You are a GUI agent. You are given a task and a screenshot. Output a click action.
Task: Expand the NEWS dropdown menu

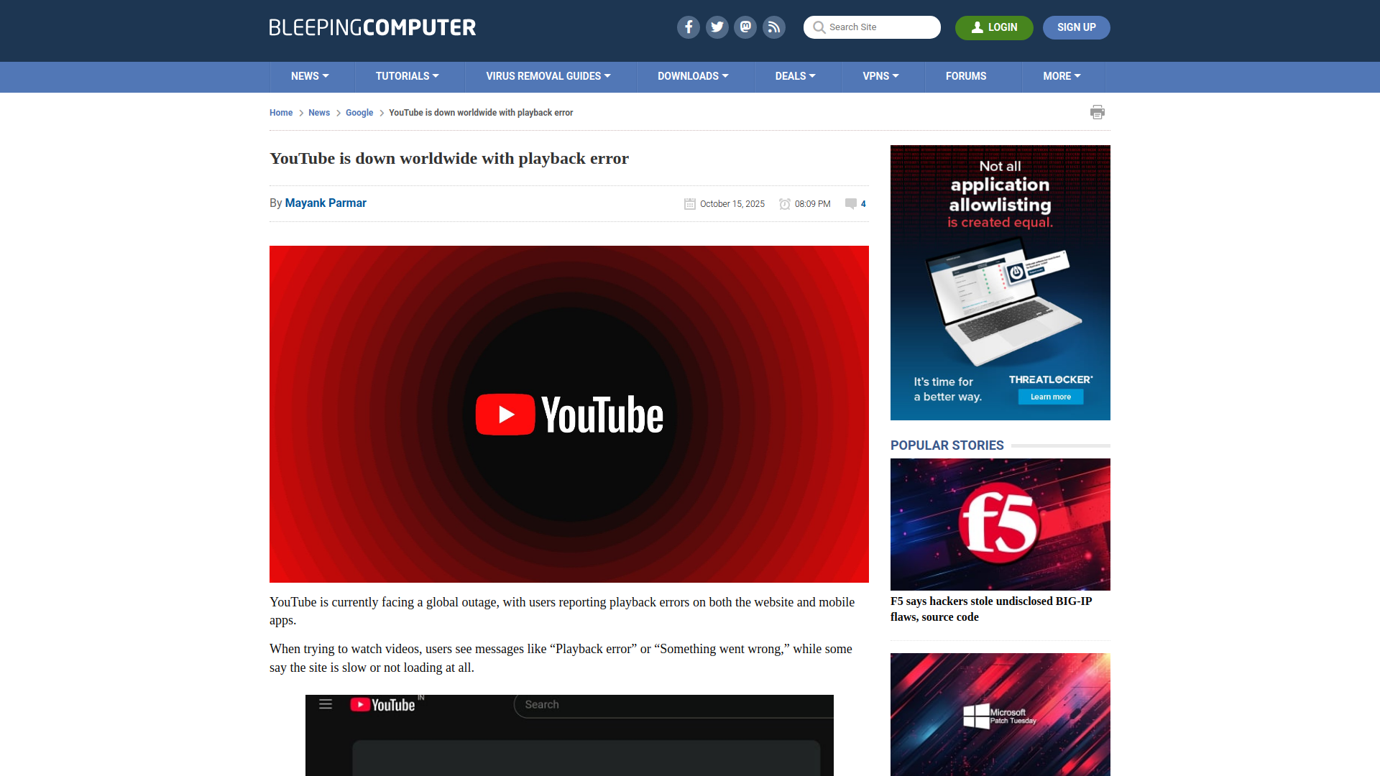coord(310,76)
